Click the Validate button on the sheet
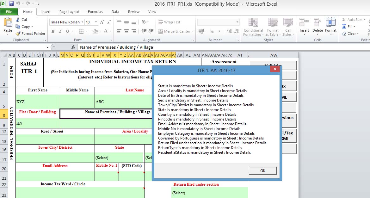This screenshot has height=198, width=370. [273, 65]
